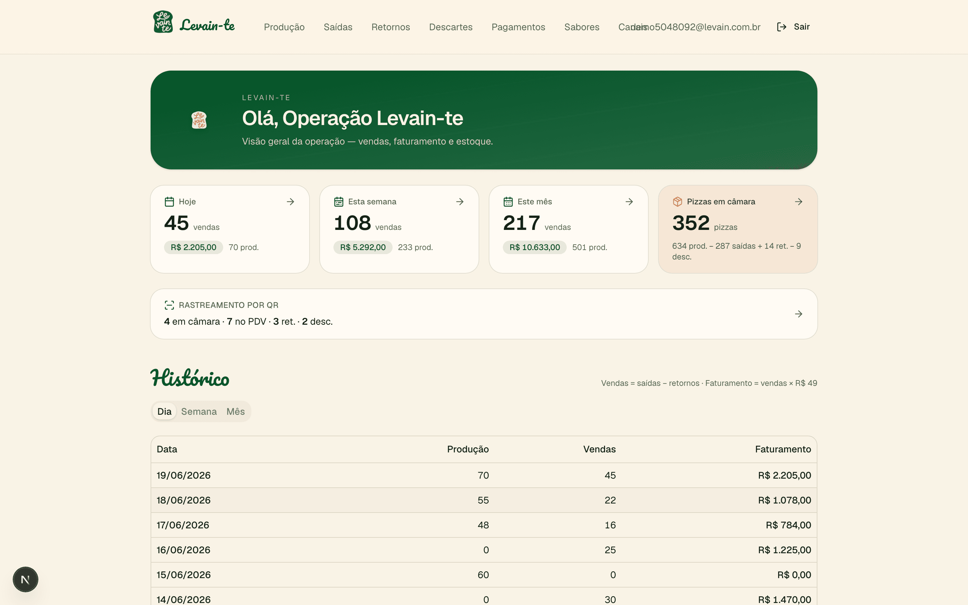Screen dimensions: 968x605
Task: Navigate to Descartes
Action: click(451, 27)
